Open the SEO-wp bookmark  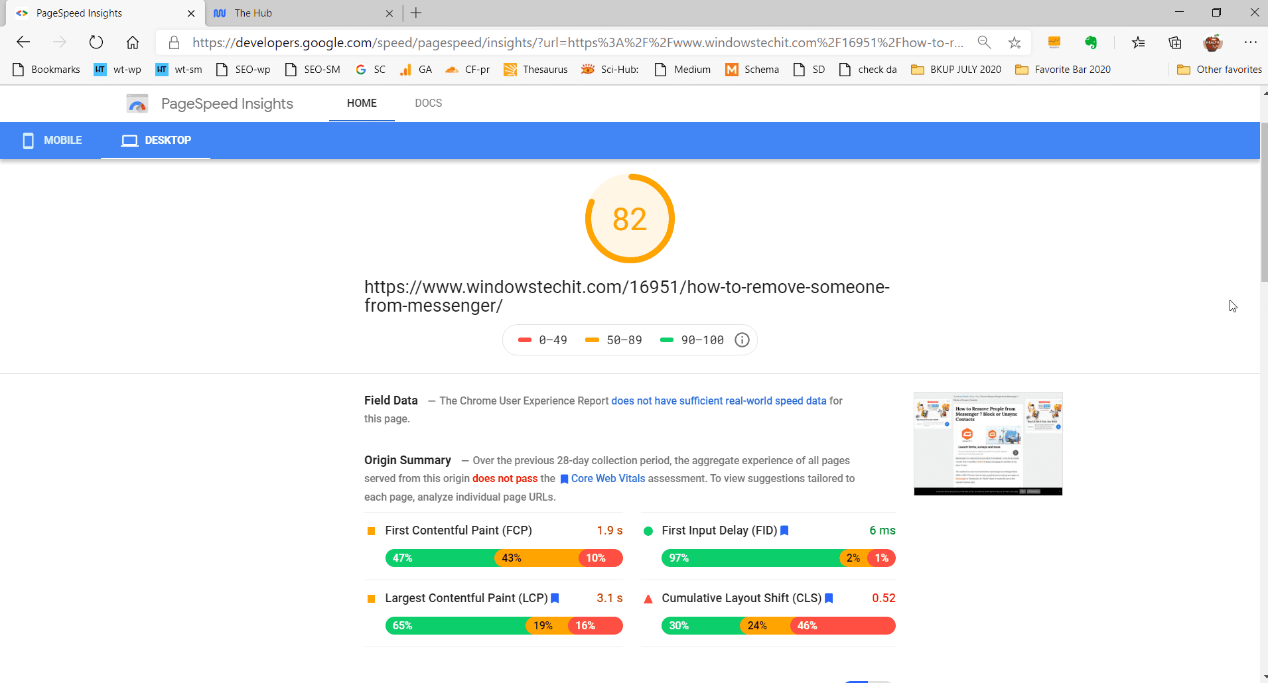(x=244, y=70)
